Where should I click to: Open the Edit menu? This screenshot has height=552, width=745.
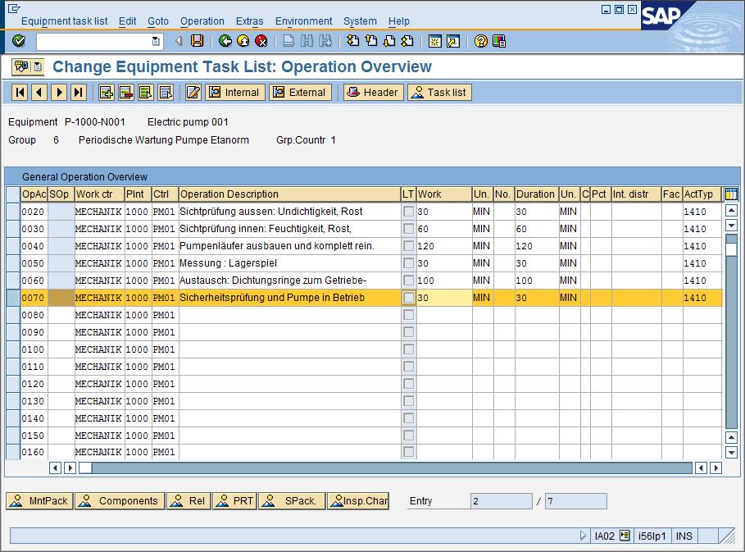(127, 21)
